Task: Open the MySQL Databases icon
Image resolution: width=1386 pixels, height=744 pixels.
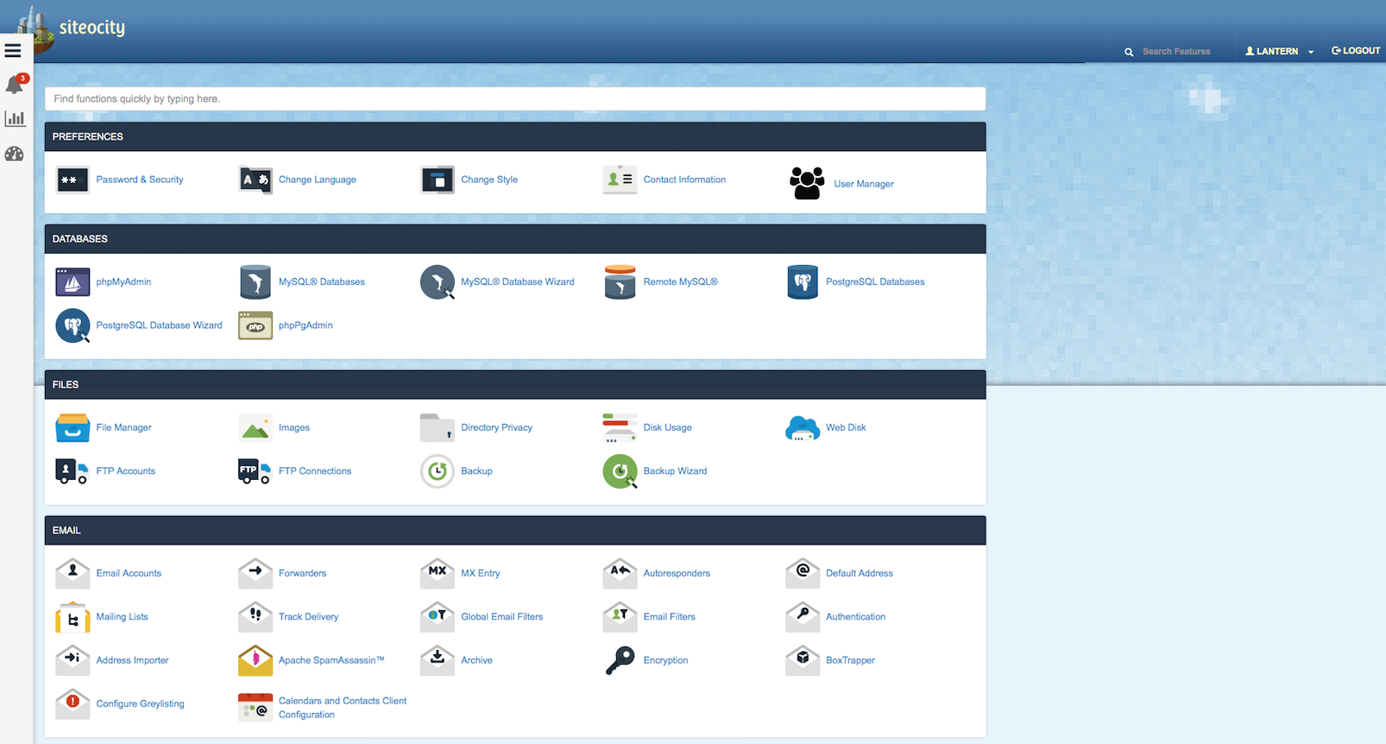Action: [x=255, y=281]
